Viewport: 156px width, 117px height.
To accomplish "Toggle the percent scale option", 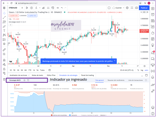I will [x=138, y=70].
